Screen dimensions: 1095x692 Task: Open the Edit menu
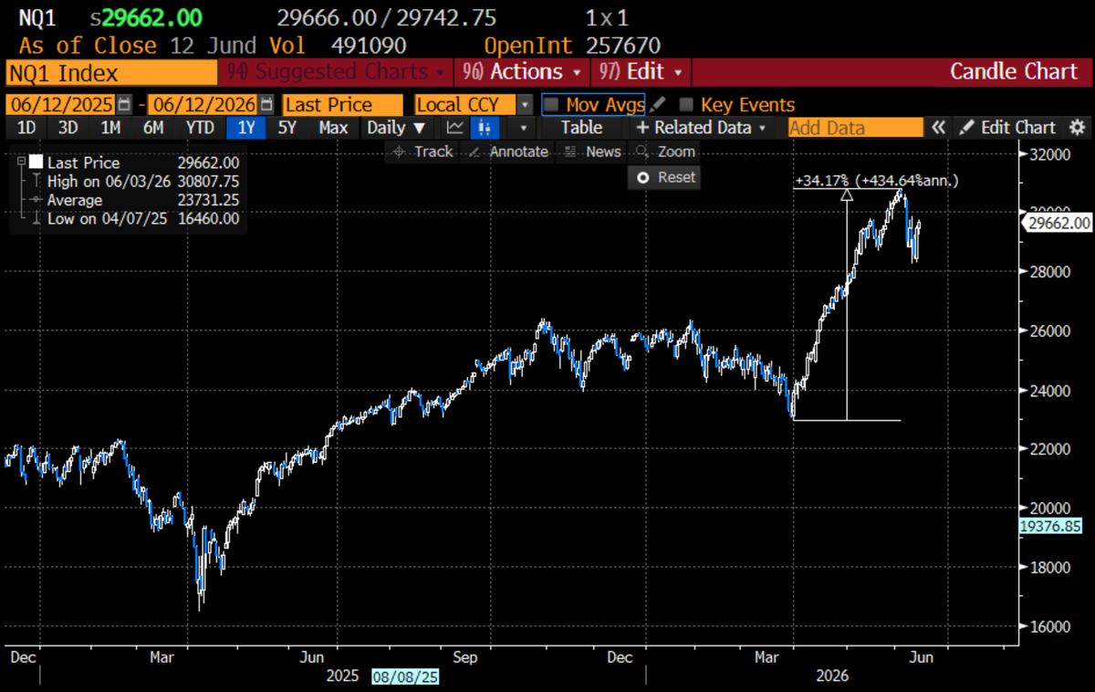[x=641, y=71]
